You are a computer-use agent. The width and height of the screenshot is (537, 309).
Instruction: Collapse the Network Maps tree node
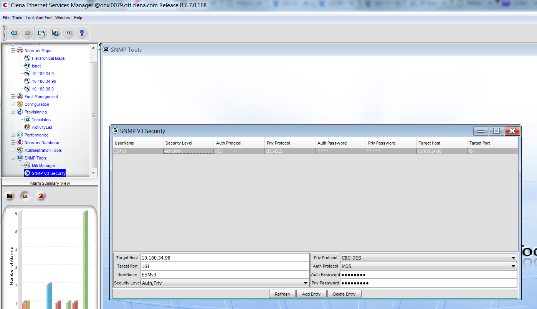point(13,51)
